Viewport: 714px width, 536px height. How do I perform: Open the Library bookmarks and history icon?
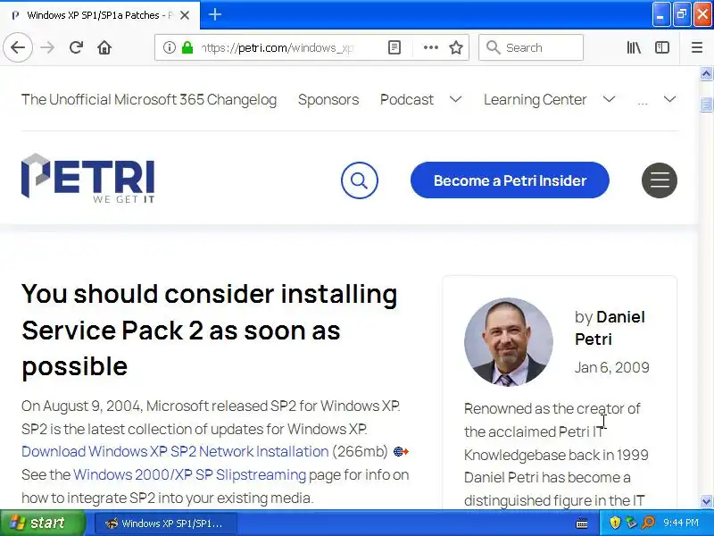pos(634,47)
